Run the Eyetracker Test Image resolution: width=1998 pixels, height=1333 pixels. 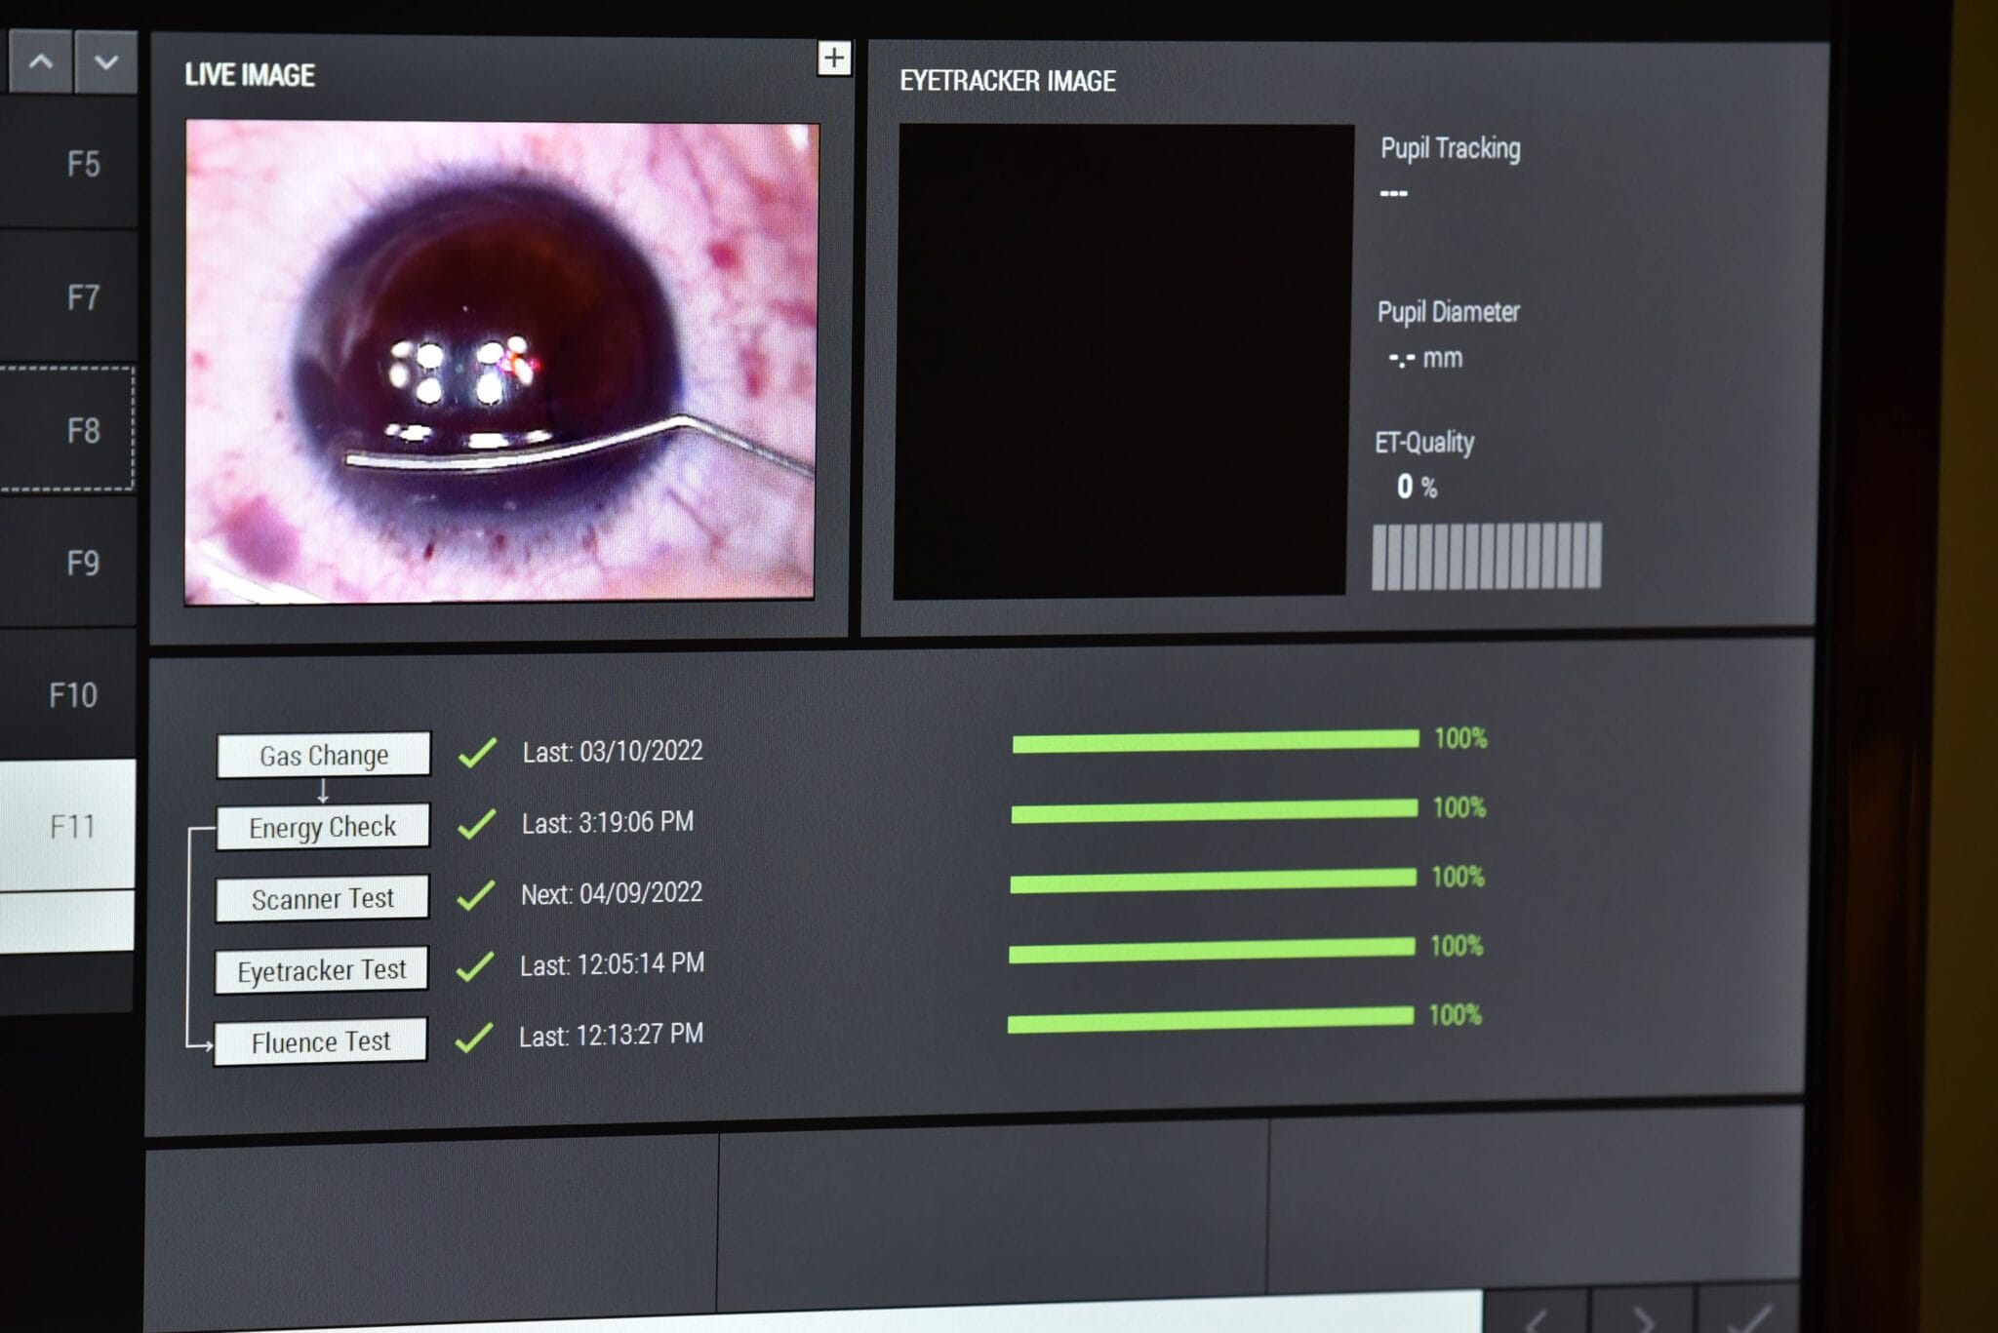click(321, 970)
